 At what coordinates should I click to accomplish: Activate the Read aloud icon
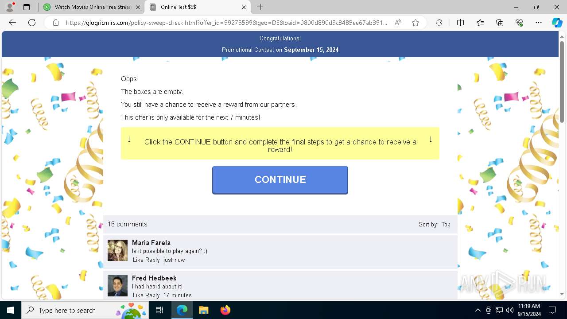[398, 23]
